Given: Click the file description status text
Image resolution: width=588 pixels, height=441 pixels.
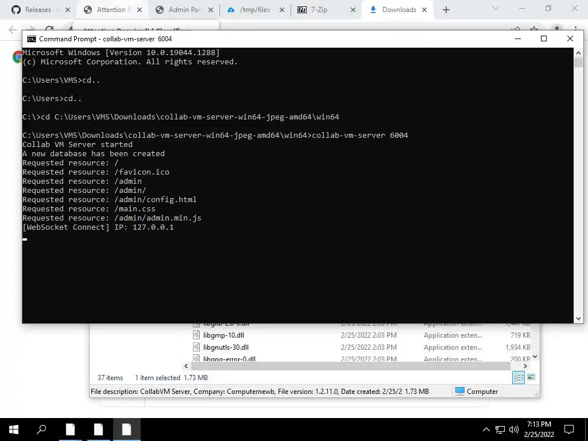Looking at the screenshot, I should tap(246, 392).
